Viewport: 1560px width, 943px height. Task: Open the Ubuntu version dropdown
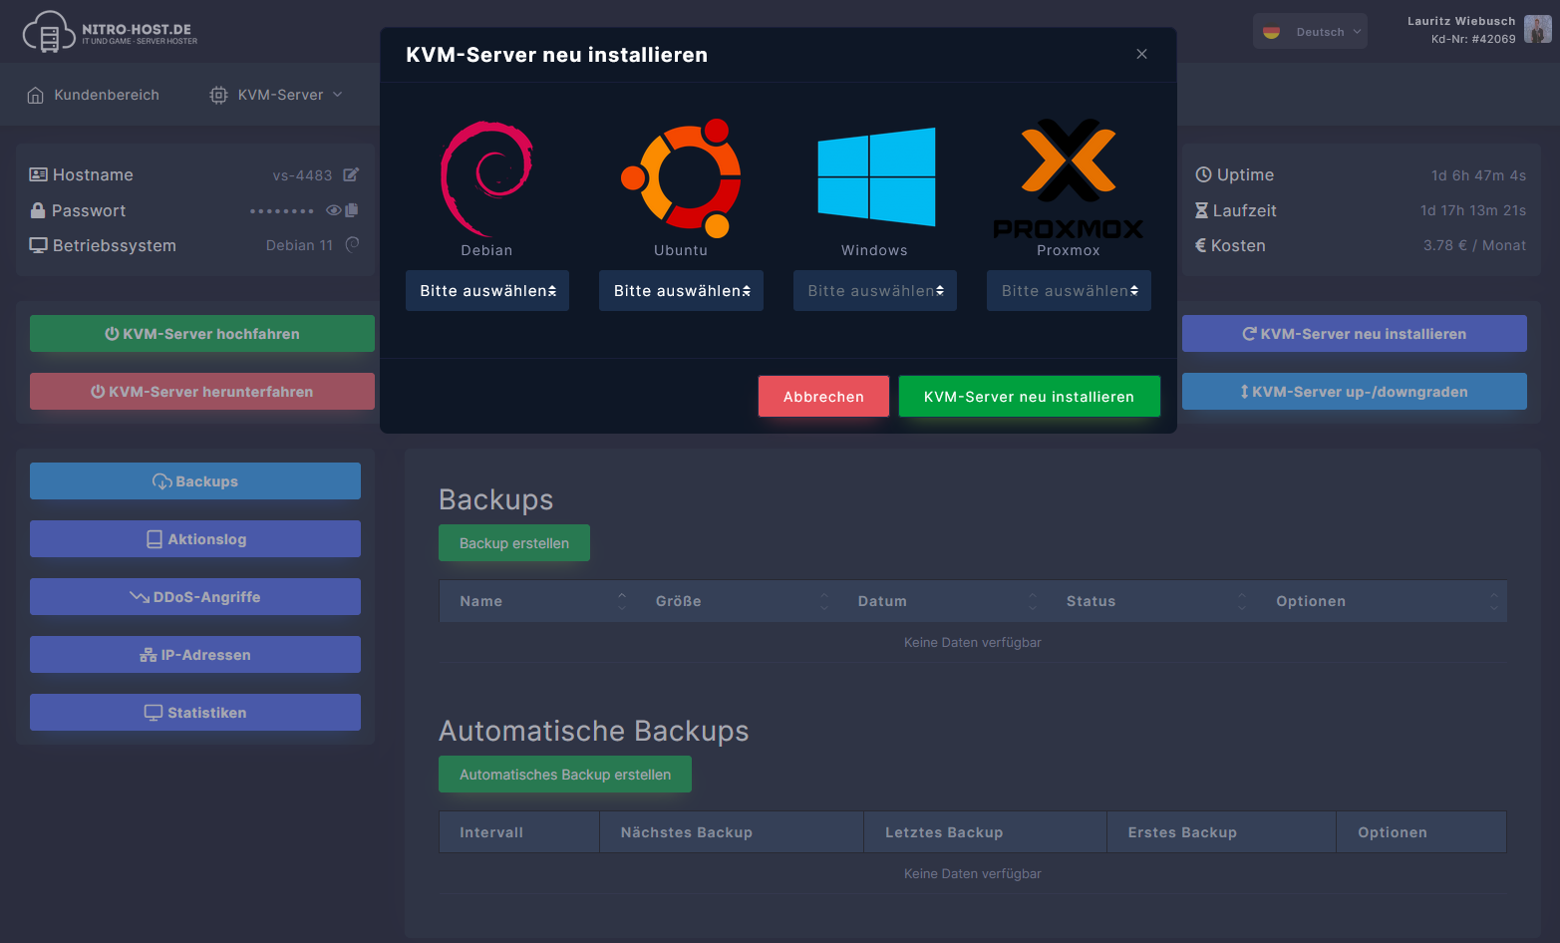[681, 291]
